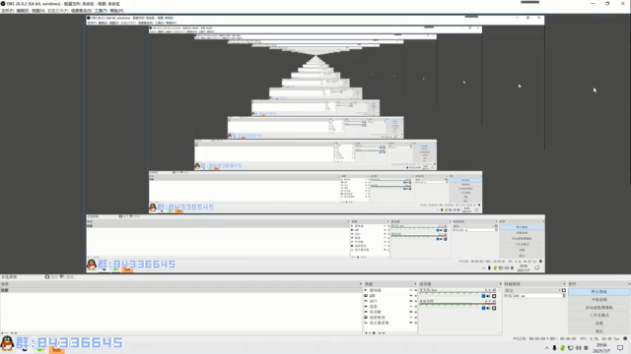Toggle visibility eye of 2017 source

(411, 301)
